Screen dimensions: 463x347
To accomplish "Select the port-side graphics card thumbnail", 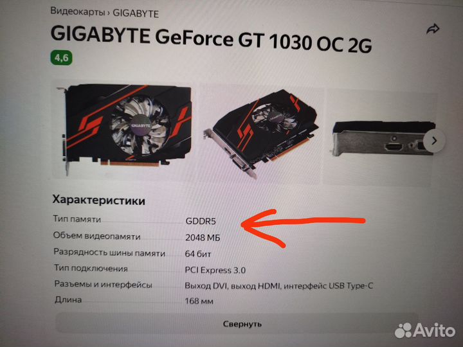I will click(x=381, y=138).
